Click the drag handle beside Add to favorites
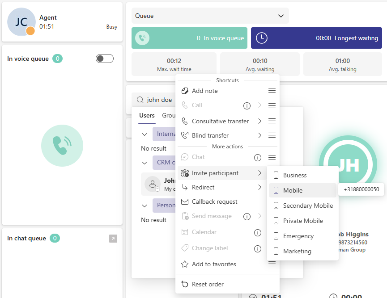This screenshot has width=387, height=298. tap(272, 264)
